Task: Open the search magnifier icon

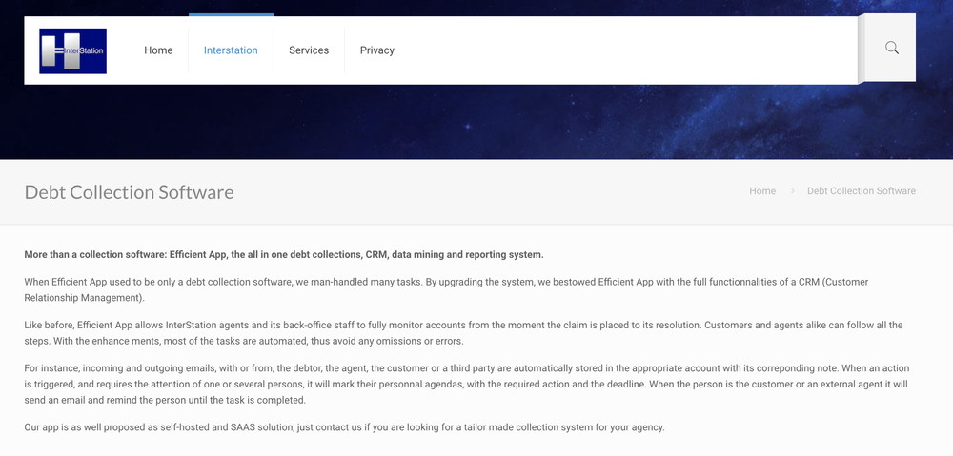Action: [891, 48]
